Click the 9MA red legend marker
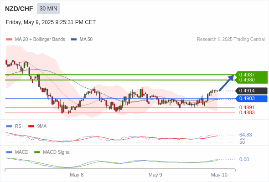The width and height of the screenshot is (269, 182). 31,126
